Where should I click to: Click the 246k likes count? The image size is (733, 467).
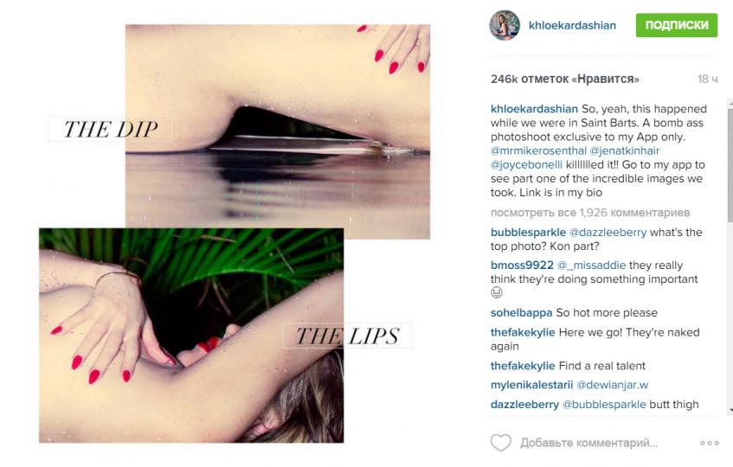point(565,79)
